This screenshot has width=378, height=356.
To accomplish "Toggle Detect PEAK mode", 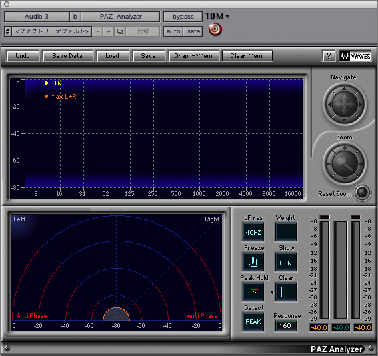I will tap(253, 322).
